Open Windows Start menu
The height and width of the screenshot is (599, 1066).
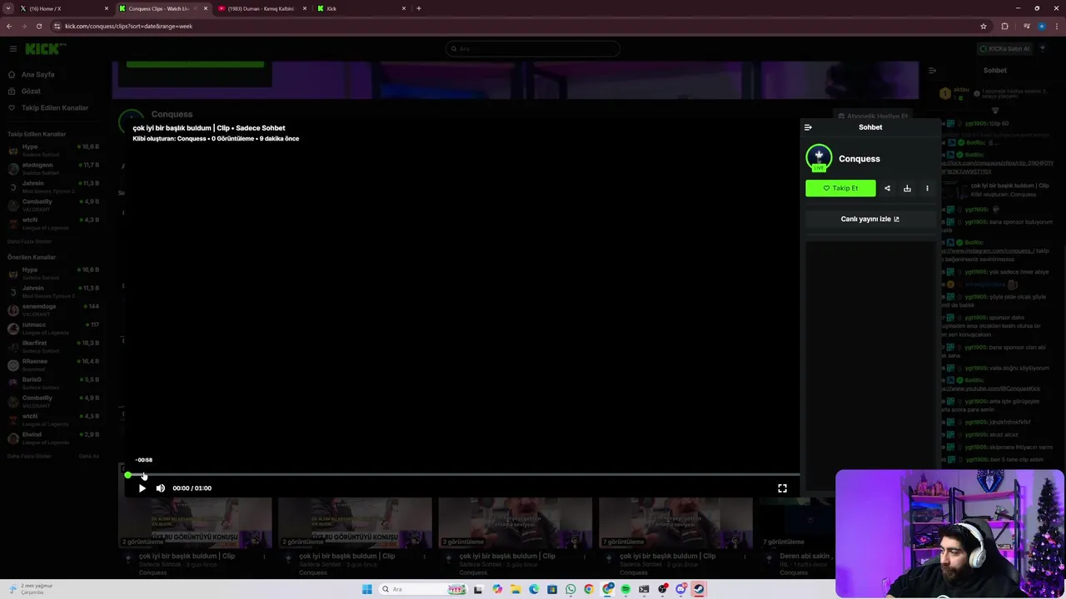click(x=366, y=589)
